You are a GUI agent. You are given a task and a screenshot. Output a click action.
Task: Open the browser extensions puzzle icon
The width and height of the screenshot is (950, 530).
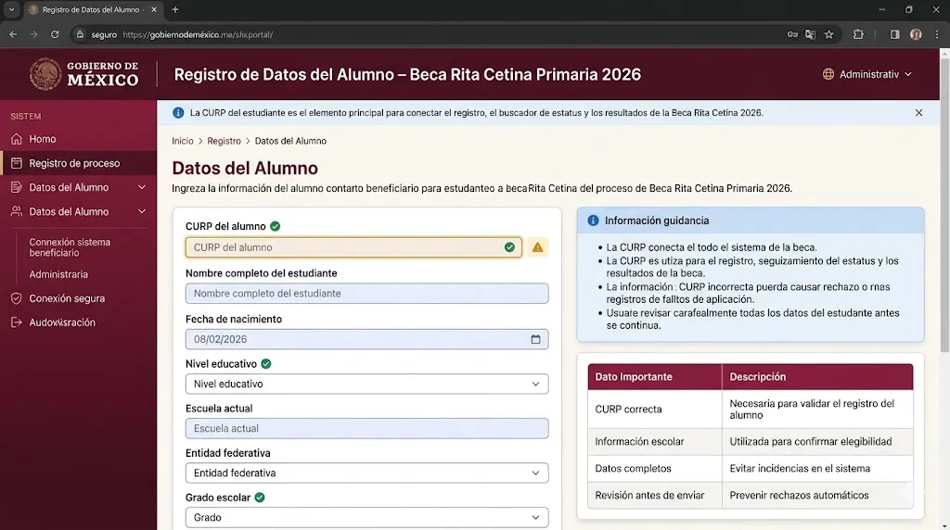(x=858, y=34)
